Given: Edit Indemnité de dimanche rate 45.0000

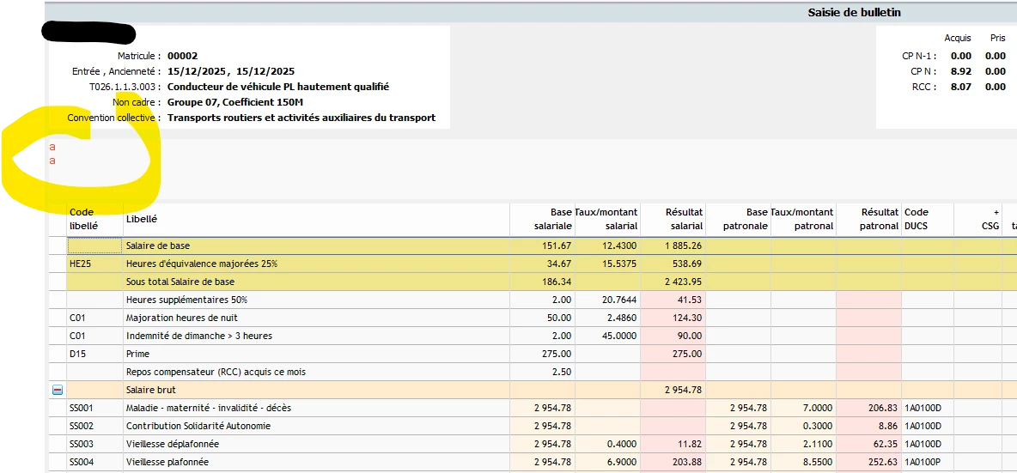Looking at the screenshot, I should point(618,336).
